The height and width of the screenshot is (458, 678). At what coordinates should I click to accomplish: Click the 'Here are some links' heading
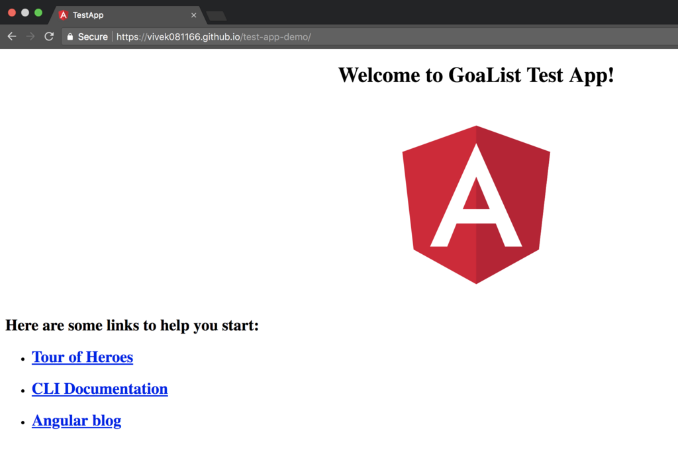click(x=132, y=325)
